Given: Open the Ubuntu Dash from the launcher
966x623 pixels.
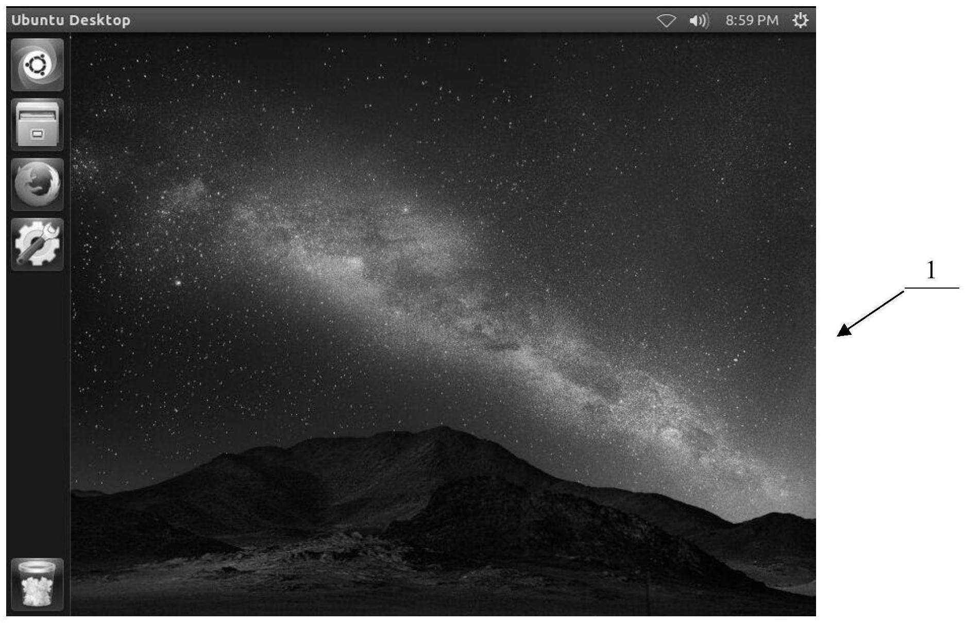Looking at the screenshot, I should point(37,65).
